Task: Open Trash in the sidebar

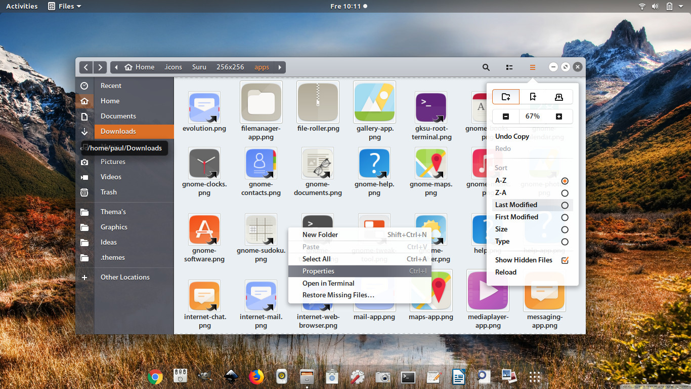Action: [124, 192]
